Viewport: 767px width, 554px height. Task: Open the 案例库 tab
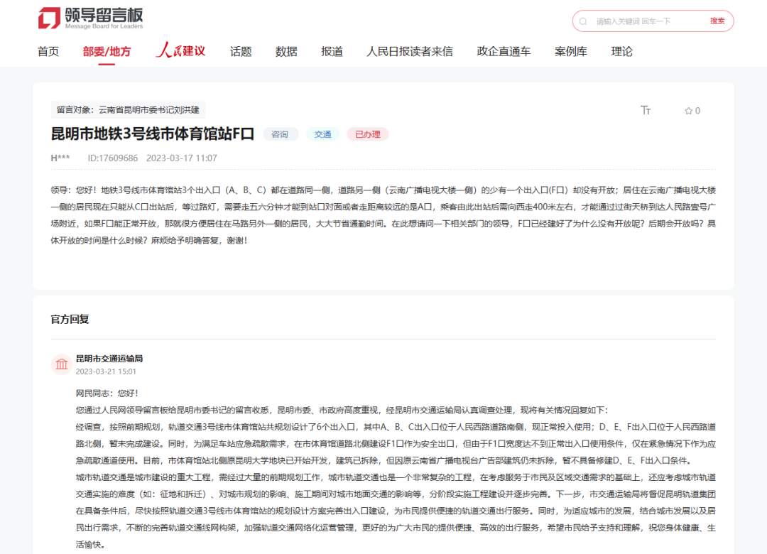click(571, 51)
